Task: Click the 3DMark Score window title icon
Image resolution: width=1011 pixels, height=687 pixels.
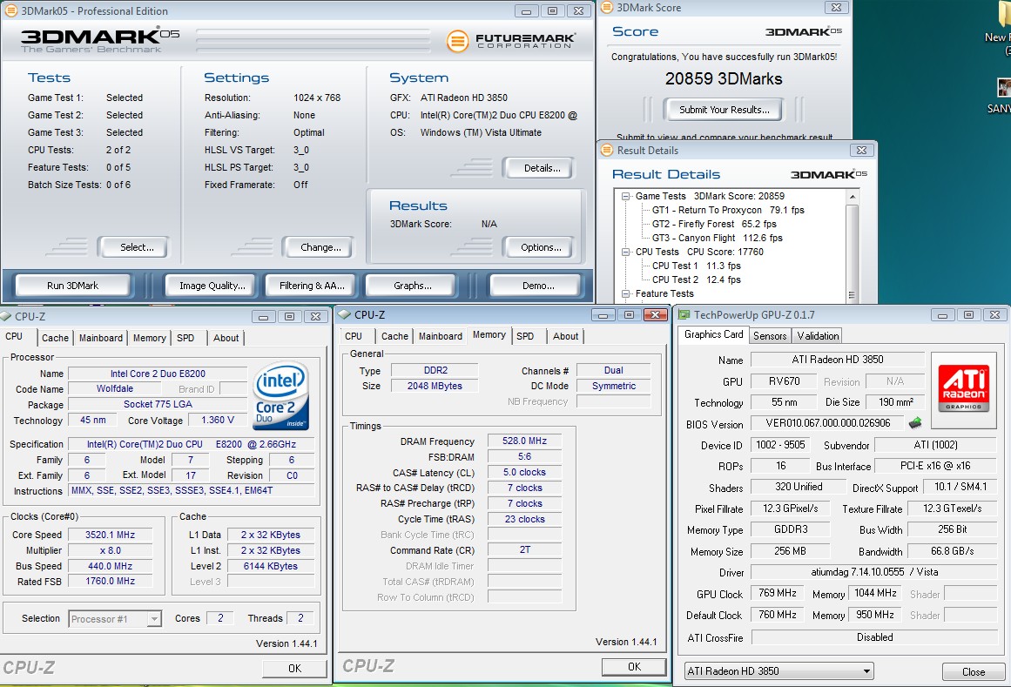Action: pos(607,8)
